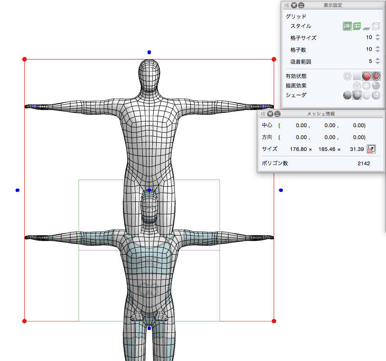Screen dimensions: 386x361
Task: Click the wireframe cube in 描画効果 row
Action: (357, 86)
